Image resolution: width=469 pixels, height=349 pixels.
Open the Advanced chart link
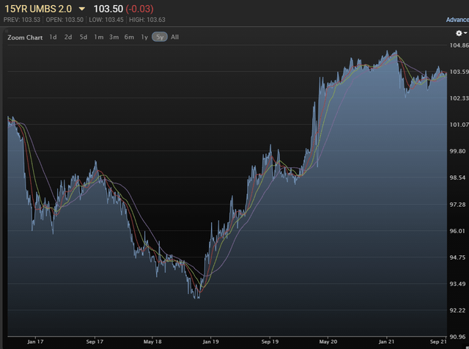tap(457, 20)
